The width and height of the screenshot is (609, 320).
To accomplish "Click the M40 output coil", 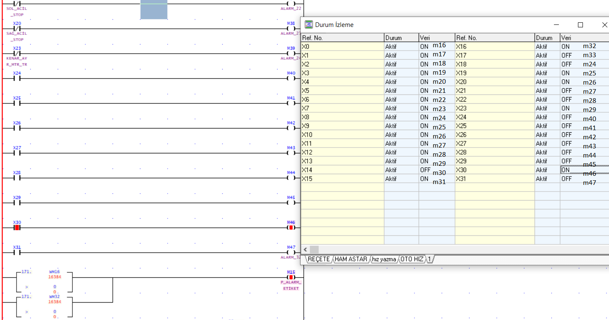I will [291, 78].
